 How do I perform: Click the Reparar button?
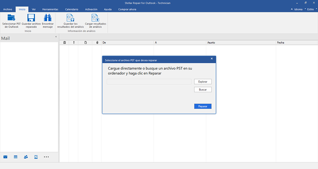pyautogui.click(x=202, y=106)
